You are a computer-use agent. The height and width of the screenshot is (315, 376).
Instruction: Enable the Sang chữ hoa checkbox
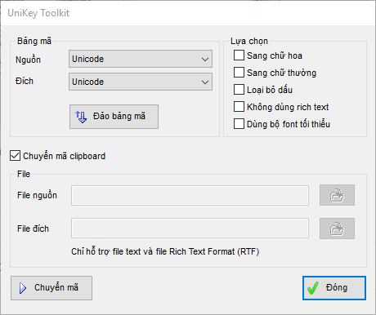click(x=239, y=55)
